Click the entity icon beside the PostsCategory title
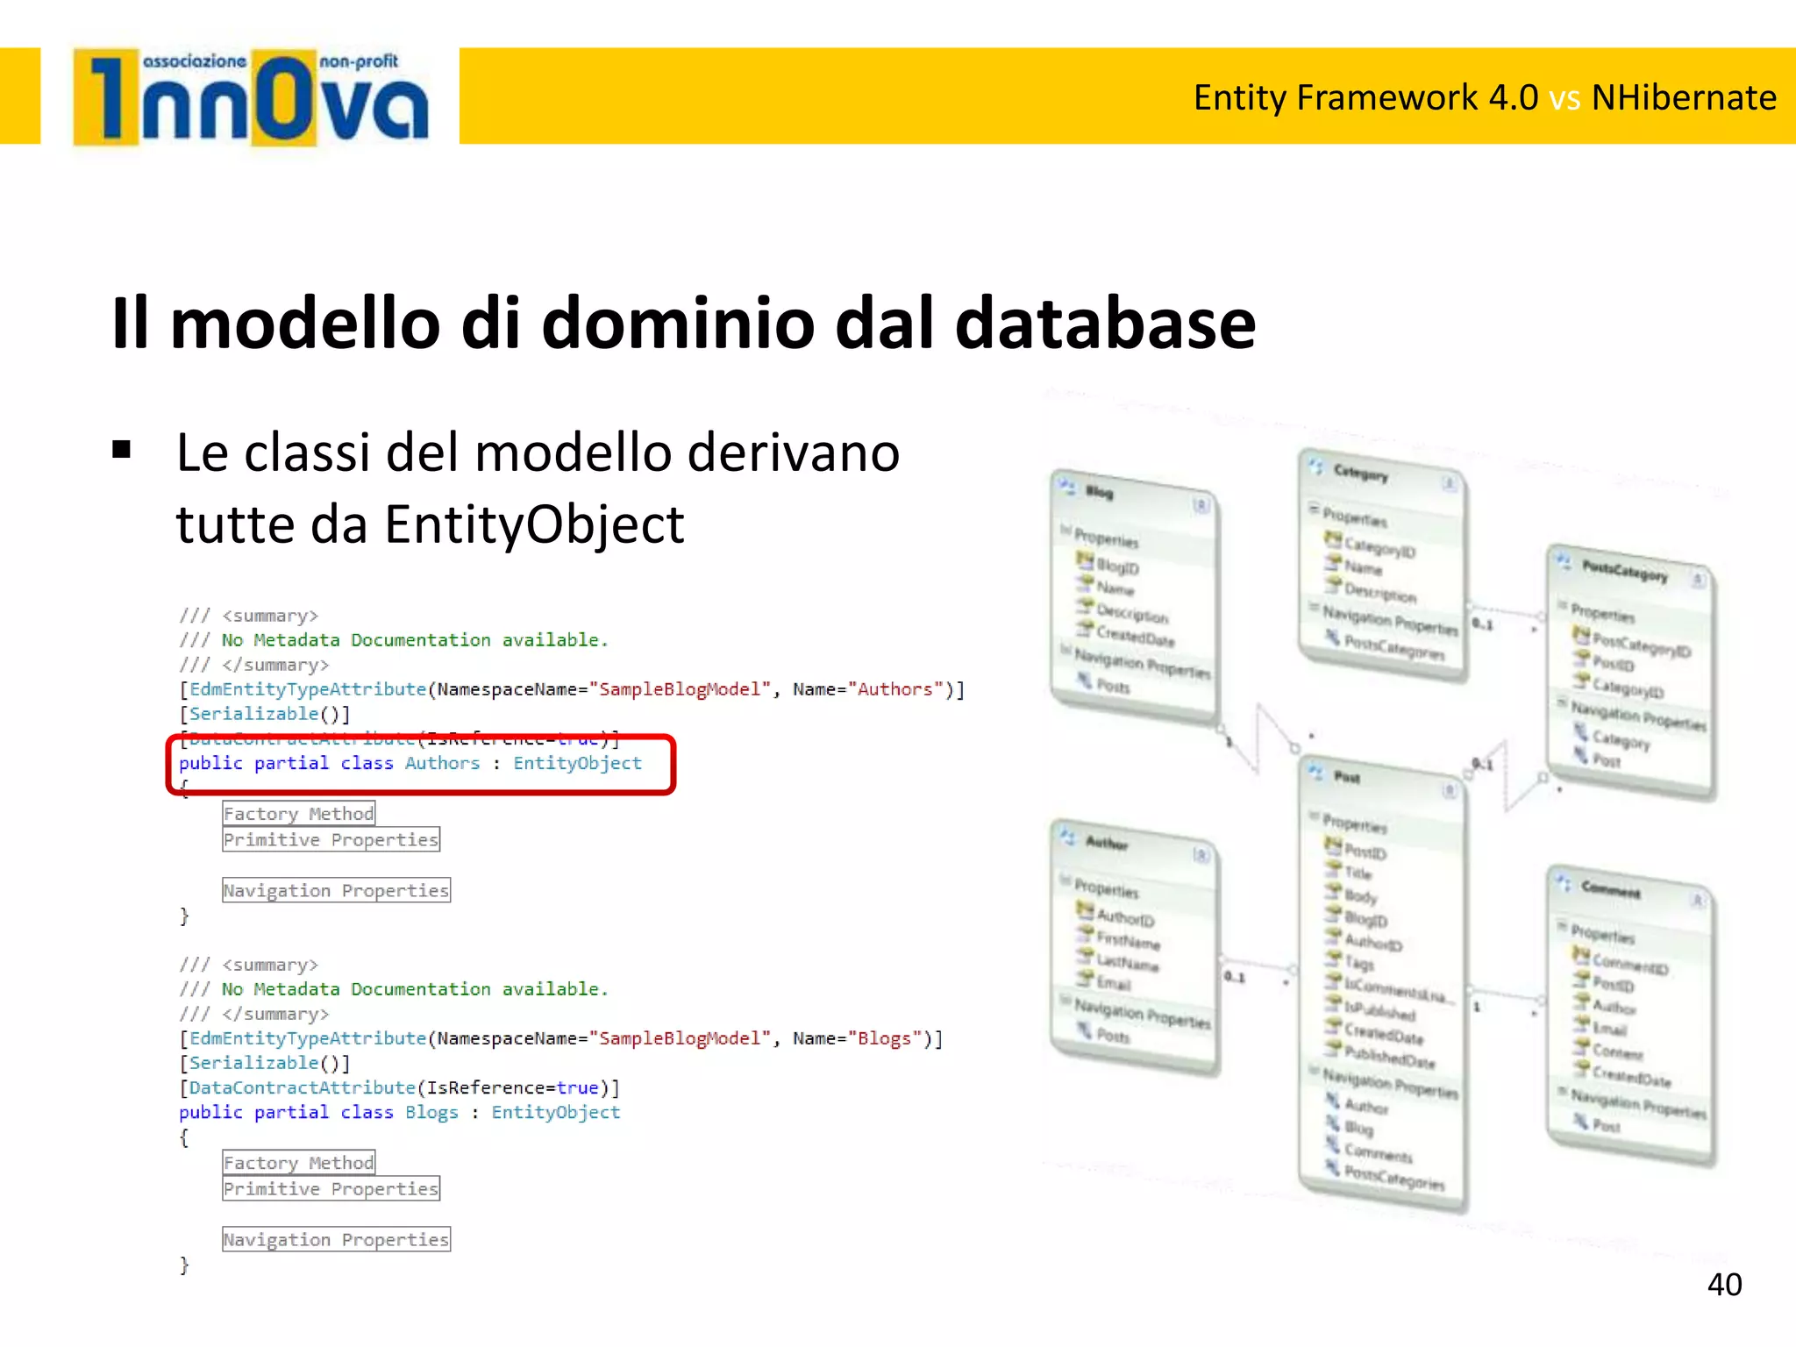 (1564, 560)
